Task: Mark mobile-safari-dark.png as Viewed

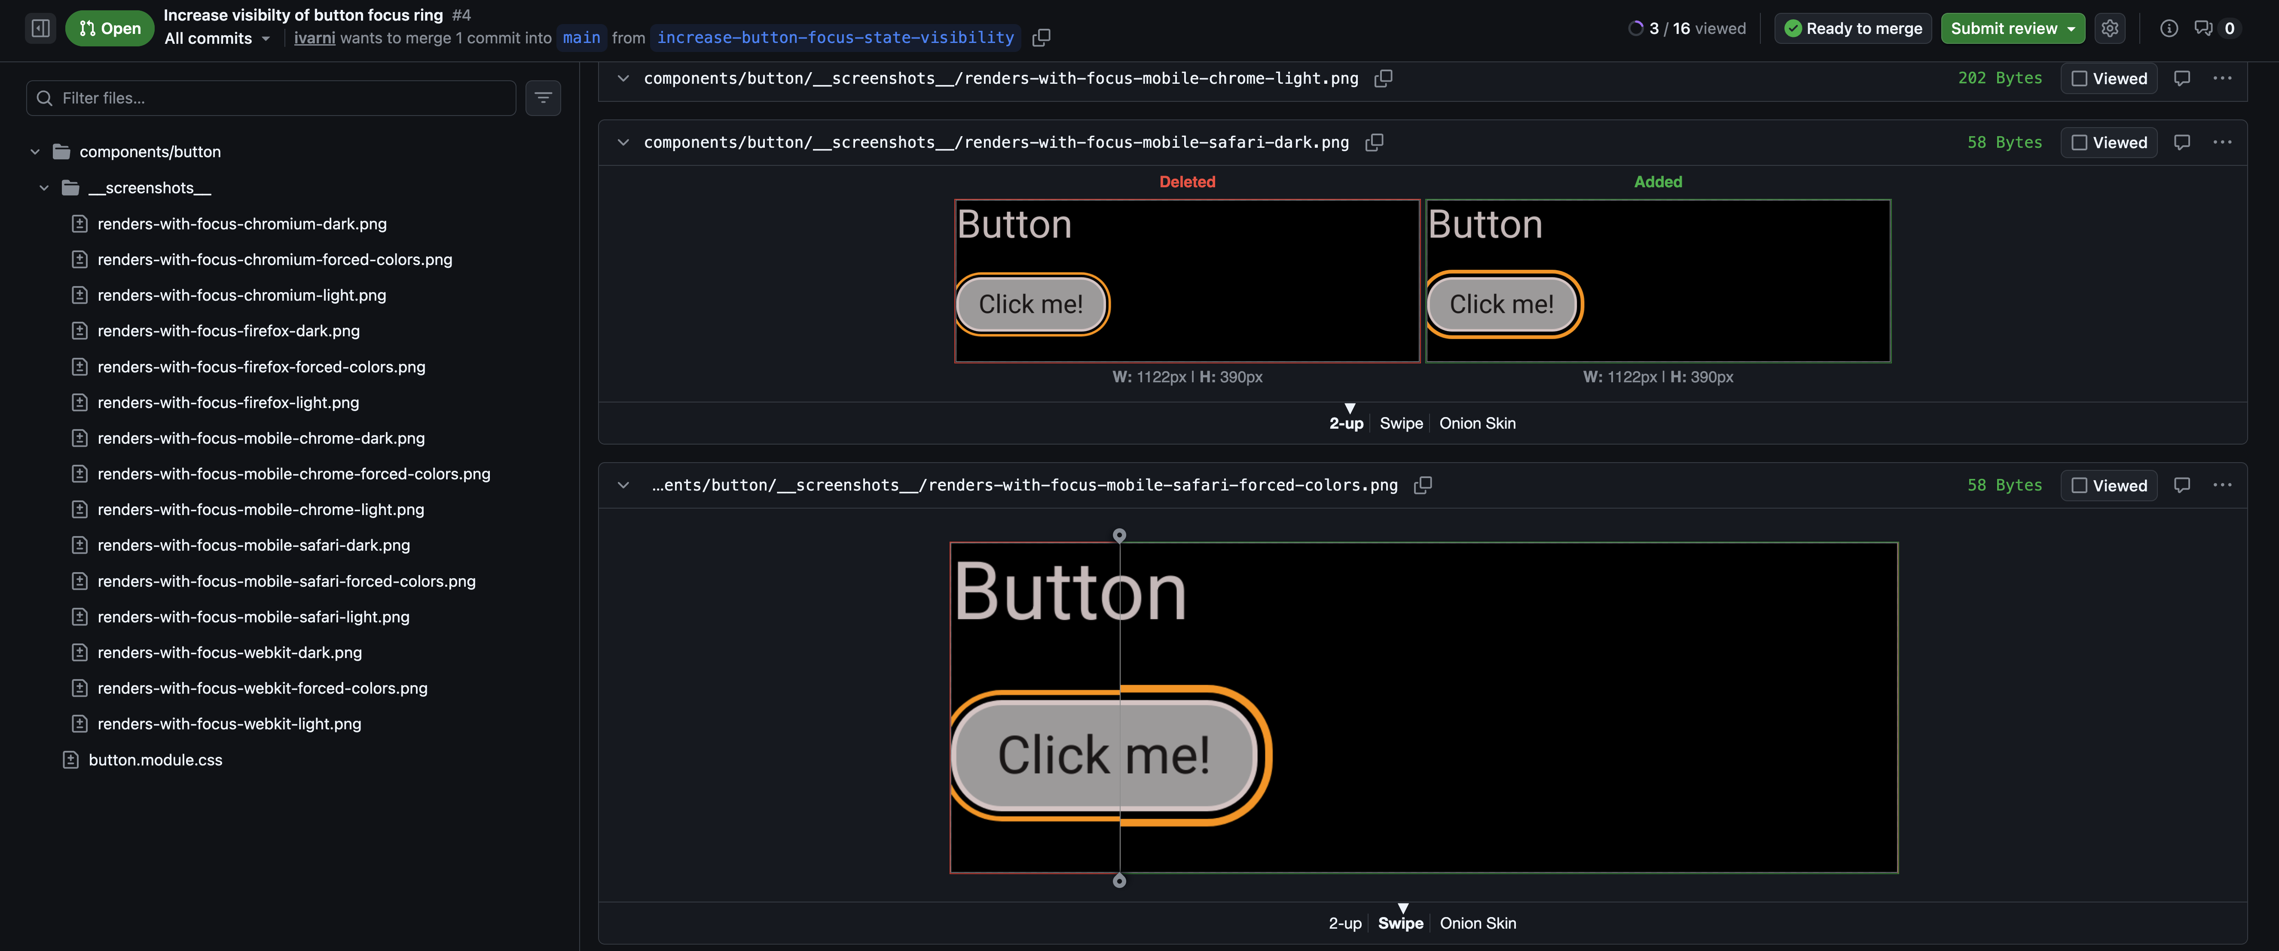Action: (x=2108, y=143)
